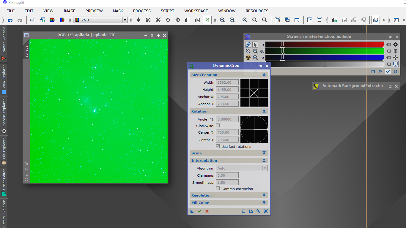
Task: Collapse the Rotation section
Action: click(x=264, y=111)
